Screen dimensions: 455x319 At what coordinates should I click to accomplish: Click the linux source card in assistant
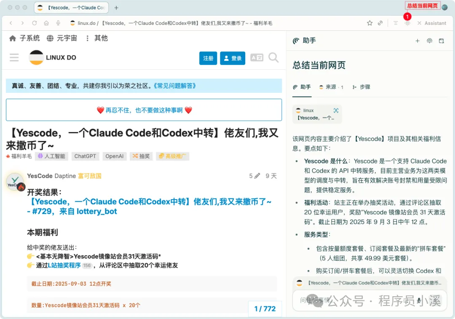[317, 114]
